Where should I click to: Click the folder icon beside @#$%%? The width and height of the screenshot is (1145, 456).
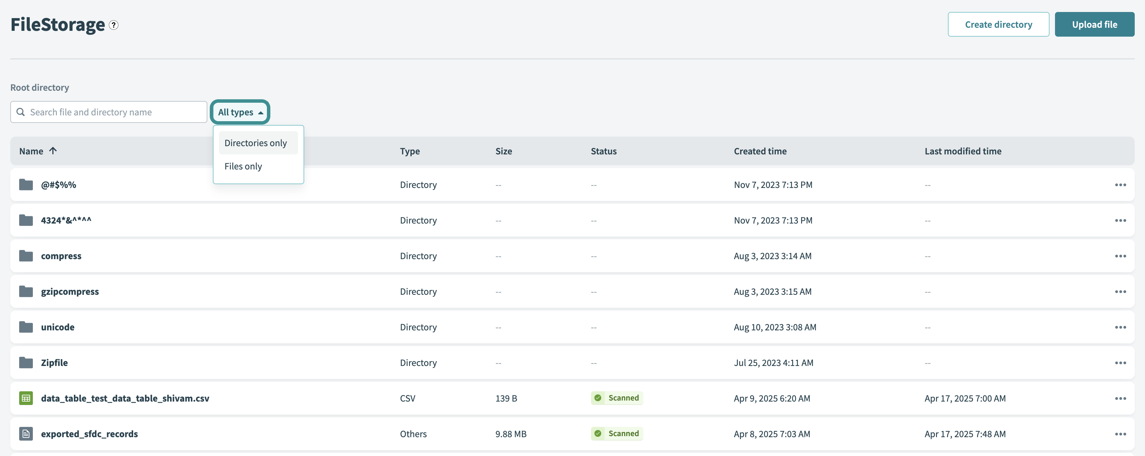26,184
